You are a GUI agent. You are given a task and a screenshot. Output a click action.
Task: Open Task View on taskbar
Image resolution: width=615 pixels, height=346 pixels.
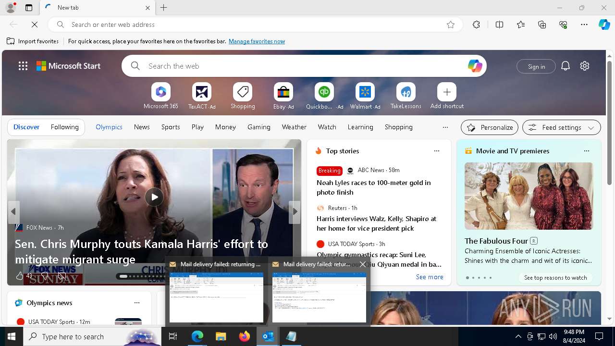(x=173, y=336)
